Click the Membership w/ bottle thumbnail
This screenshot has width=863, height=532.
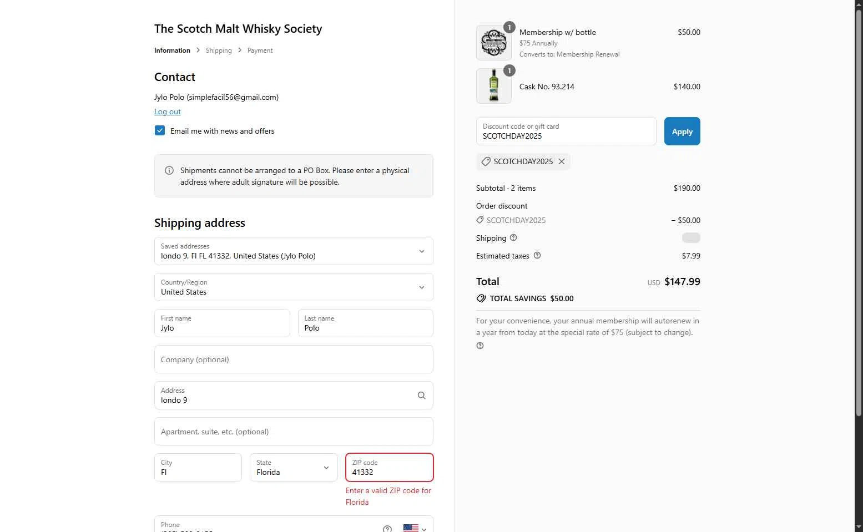coord(494,43)
